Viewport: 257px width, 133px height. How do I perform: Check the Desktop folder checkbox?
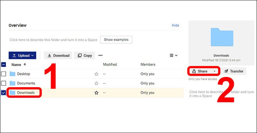pyautogui.click(x=3, y=74)
